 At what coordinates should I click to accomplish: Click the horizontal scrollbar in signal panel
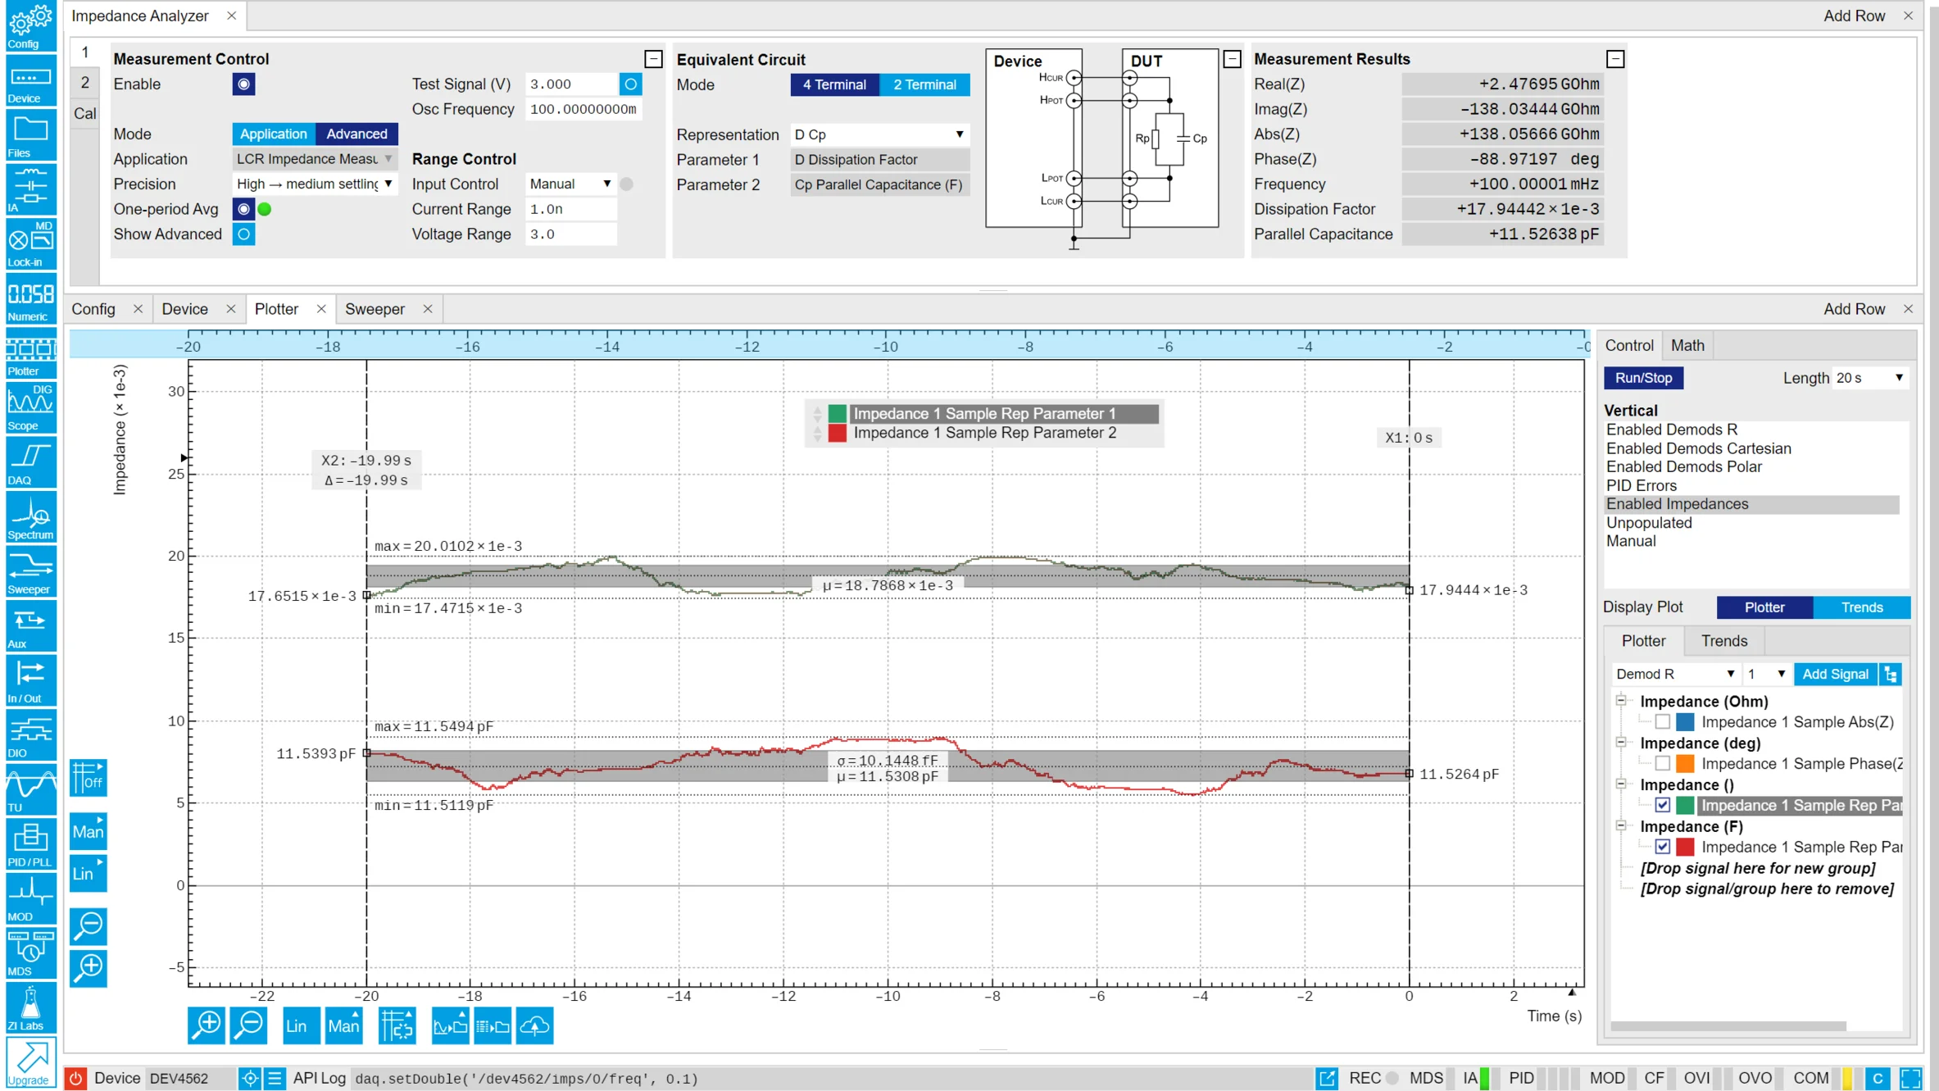point(1728,1025)
